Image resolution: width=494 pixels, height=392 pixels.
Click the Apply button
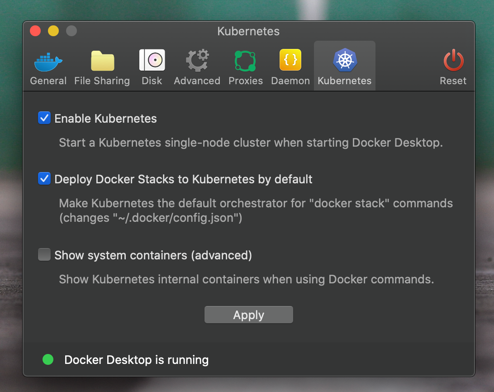click(x=248, y=315)
